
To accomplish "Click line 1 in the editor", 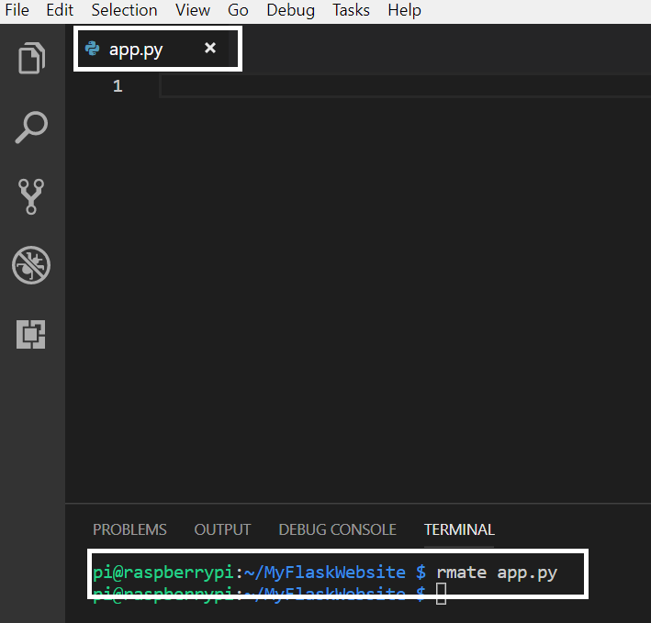I will 367,86.
